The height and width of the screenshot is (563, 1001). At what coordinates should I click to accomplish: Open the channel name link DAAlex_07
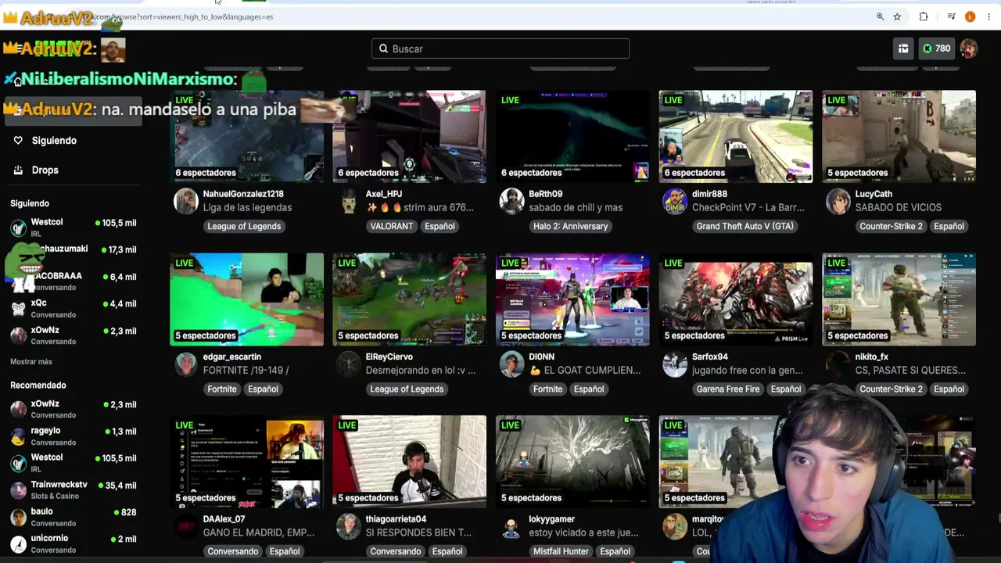[224, 519]
